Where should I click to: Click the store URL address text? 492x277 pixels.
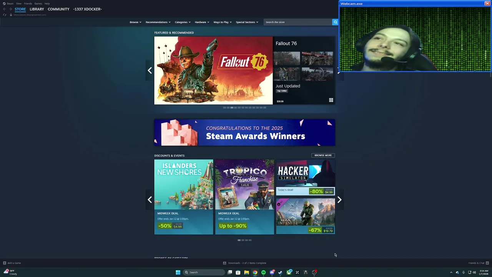(x=30, y=15)
